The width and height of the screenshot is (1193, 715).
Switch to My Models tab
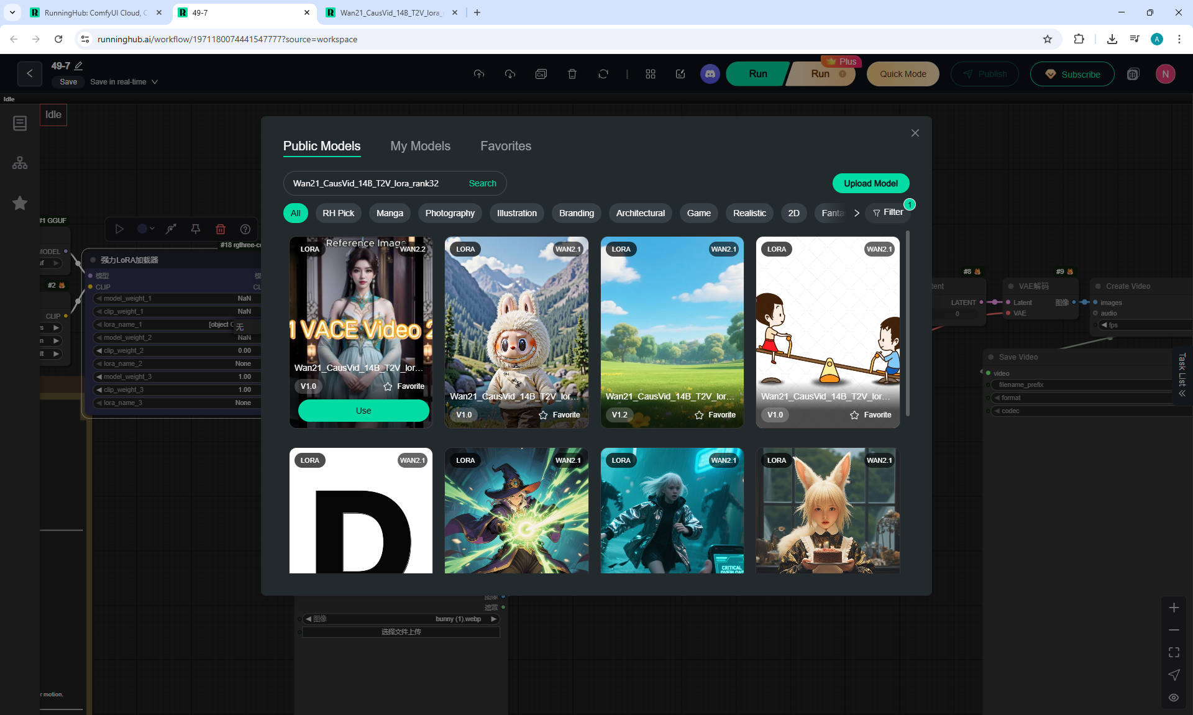[420, 146]
